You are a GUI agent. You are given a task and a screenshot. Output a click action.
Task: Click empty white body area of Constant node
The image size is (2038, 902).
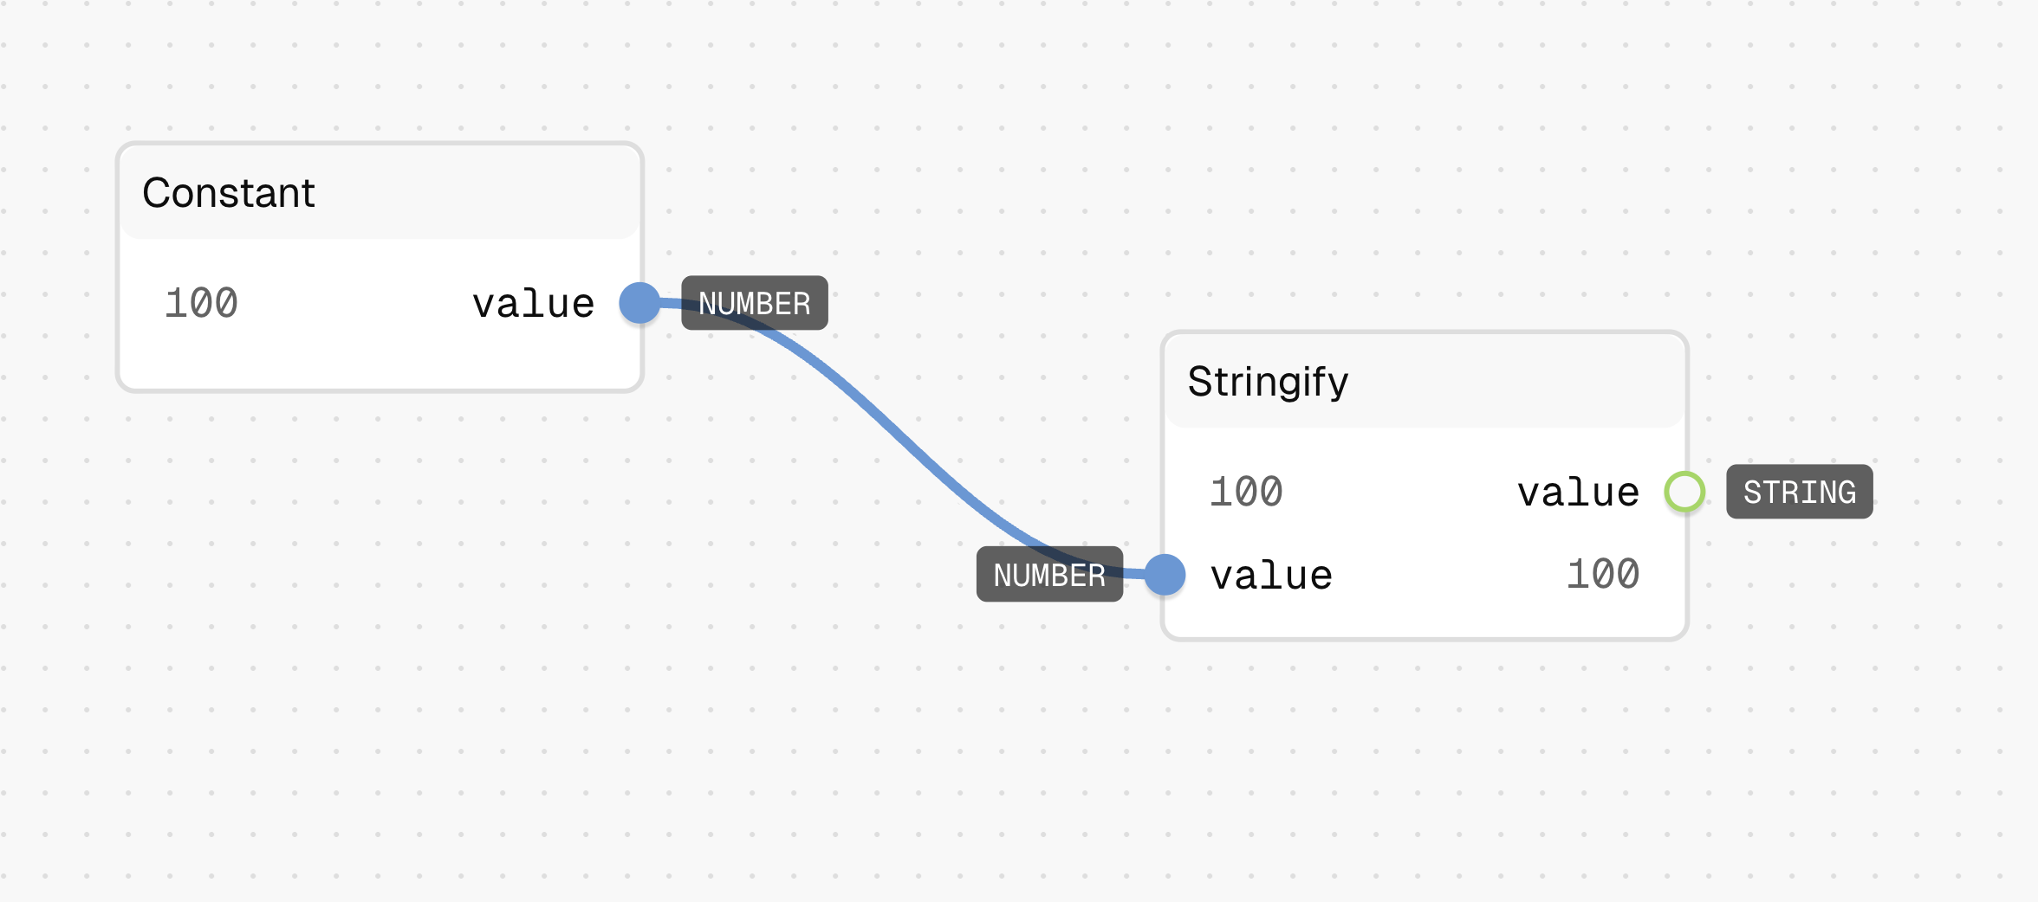pyautogui.click(x=380, y=359)
